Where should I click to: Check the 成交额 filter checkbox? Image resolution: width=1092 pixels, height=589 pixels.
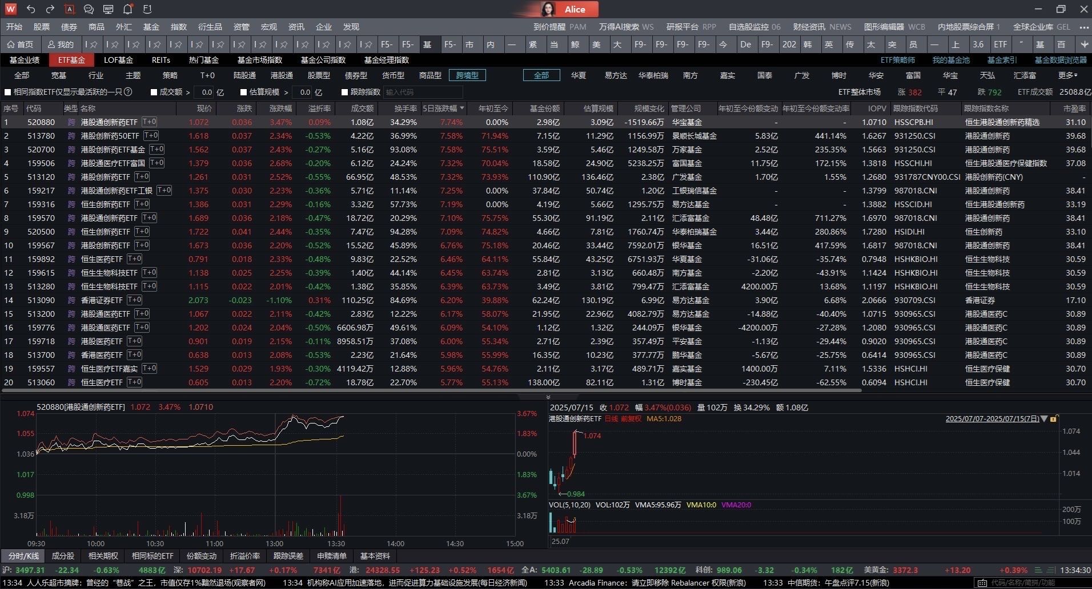point(153,92)
